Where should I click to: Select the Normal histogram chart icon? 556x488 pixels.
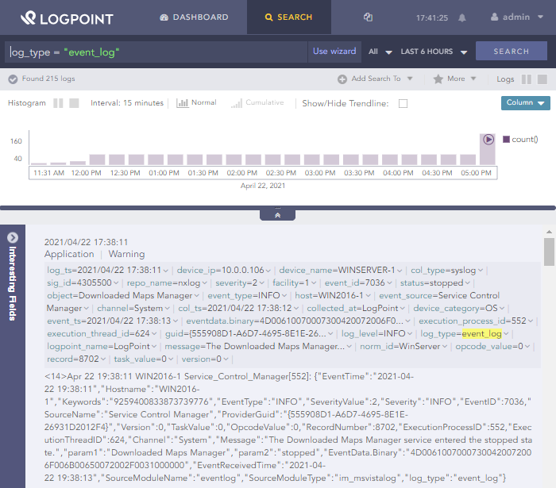coord(182,103)
